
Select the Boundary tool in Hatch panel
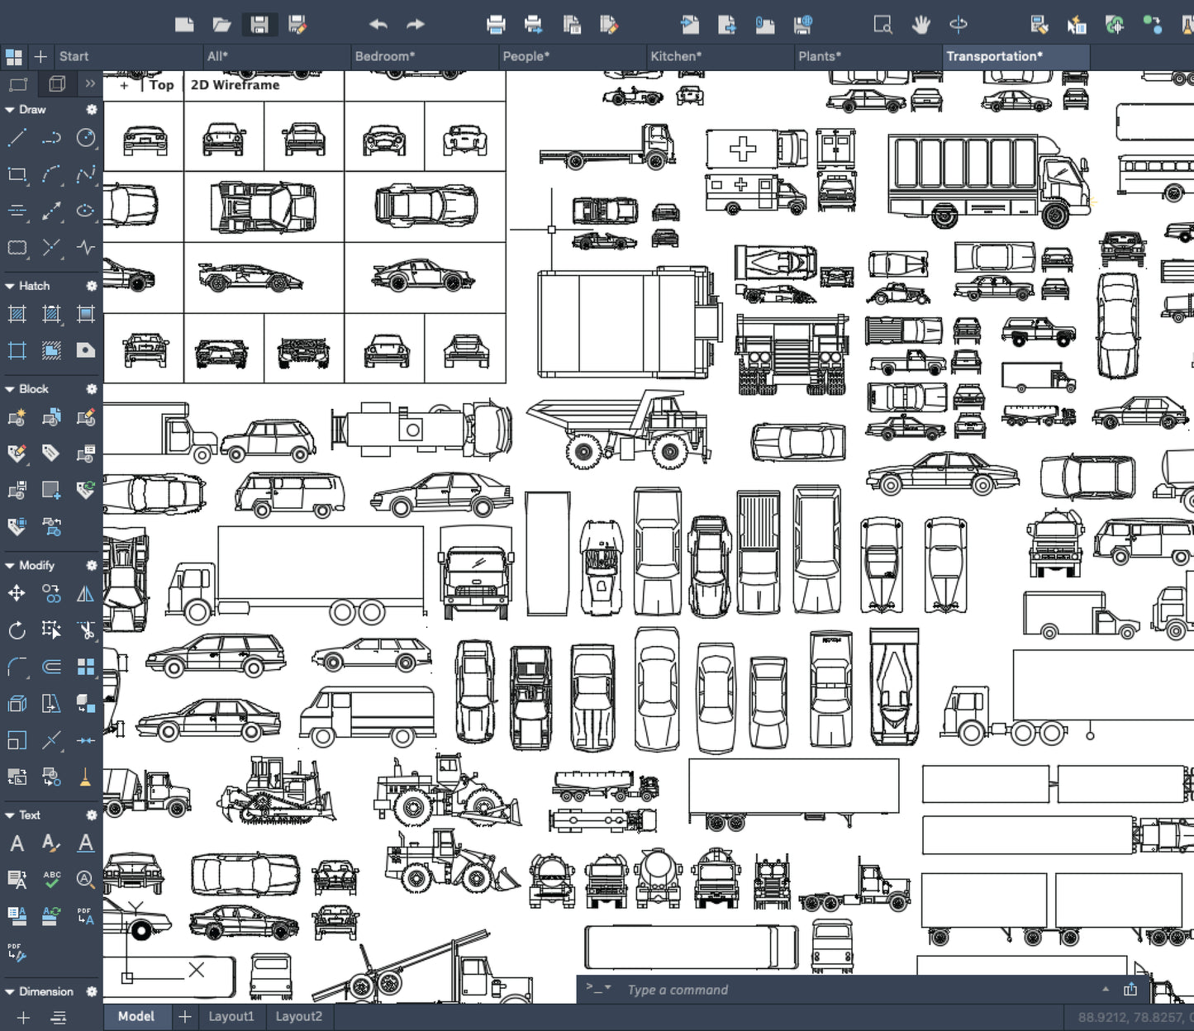pyautogui.click(x=17, y=350)
